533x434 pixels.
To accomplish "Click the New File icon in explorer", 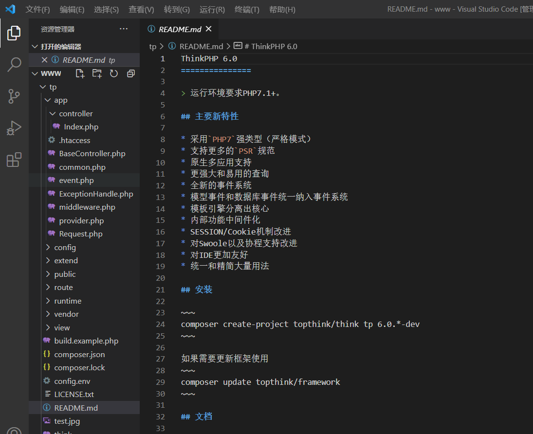I will (80, 73).
